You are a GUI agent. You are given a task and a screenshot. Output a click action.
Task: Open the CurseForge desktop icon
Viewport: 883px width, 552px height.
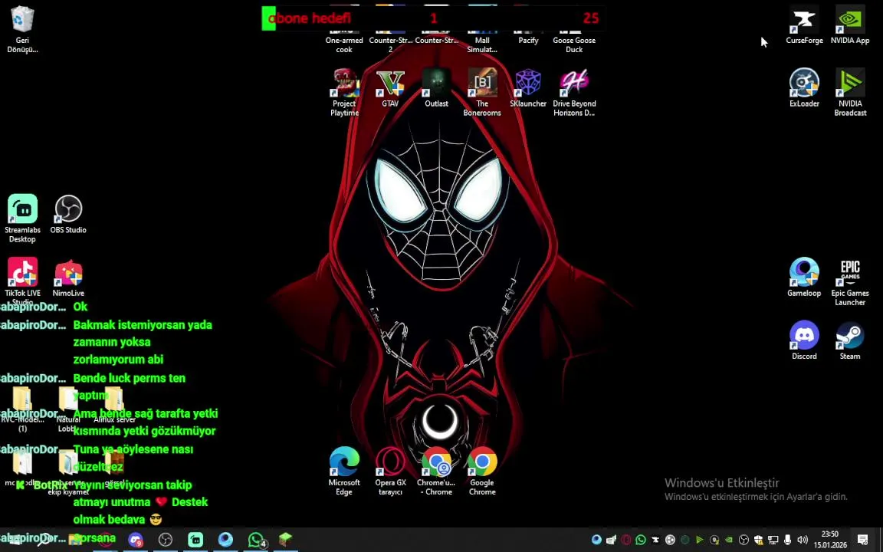click(x=804, y=25)
